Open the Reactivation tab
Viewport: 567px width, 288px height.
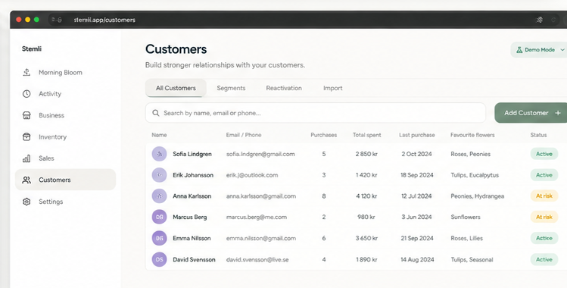[284, 88]
